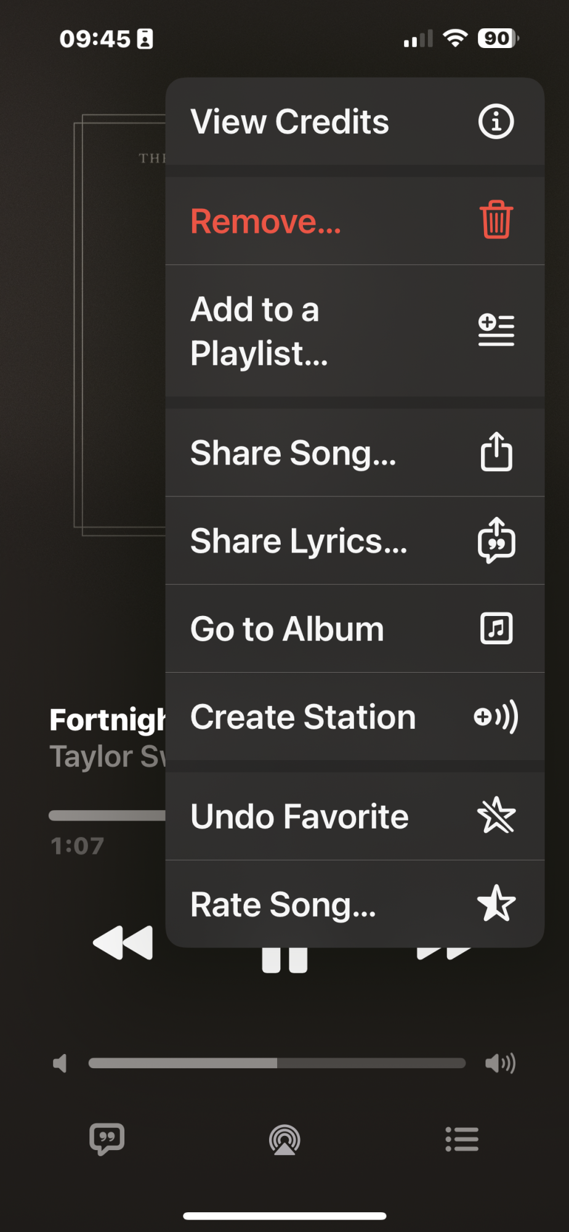This screenshot has width=569, height=1232.
Task: Tap the red trash Remove icon
Action: (496, 220)
